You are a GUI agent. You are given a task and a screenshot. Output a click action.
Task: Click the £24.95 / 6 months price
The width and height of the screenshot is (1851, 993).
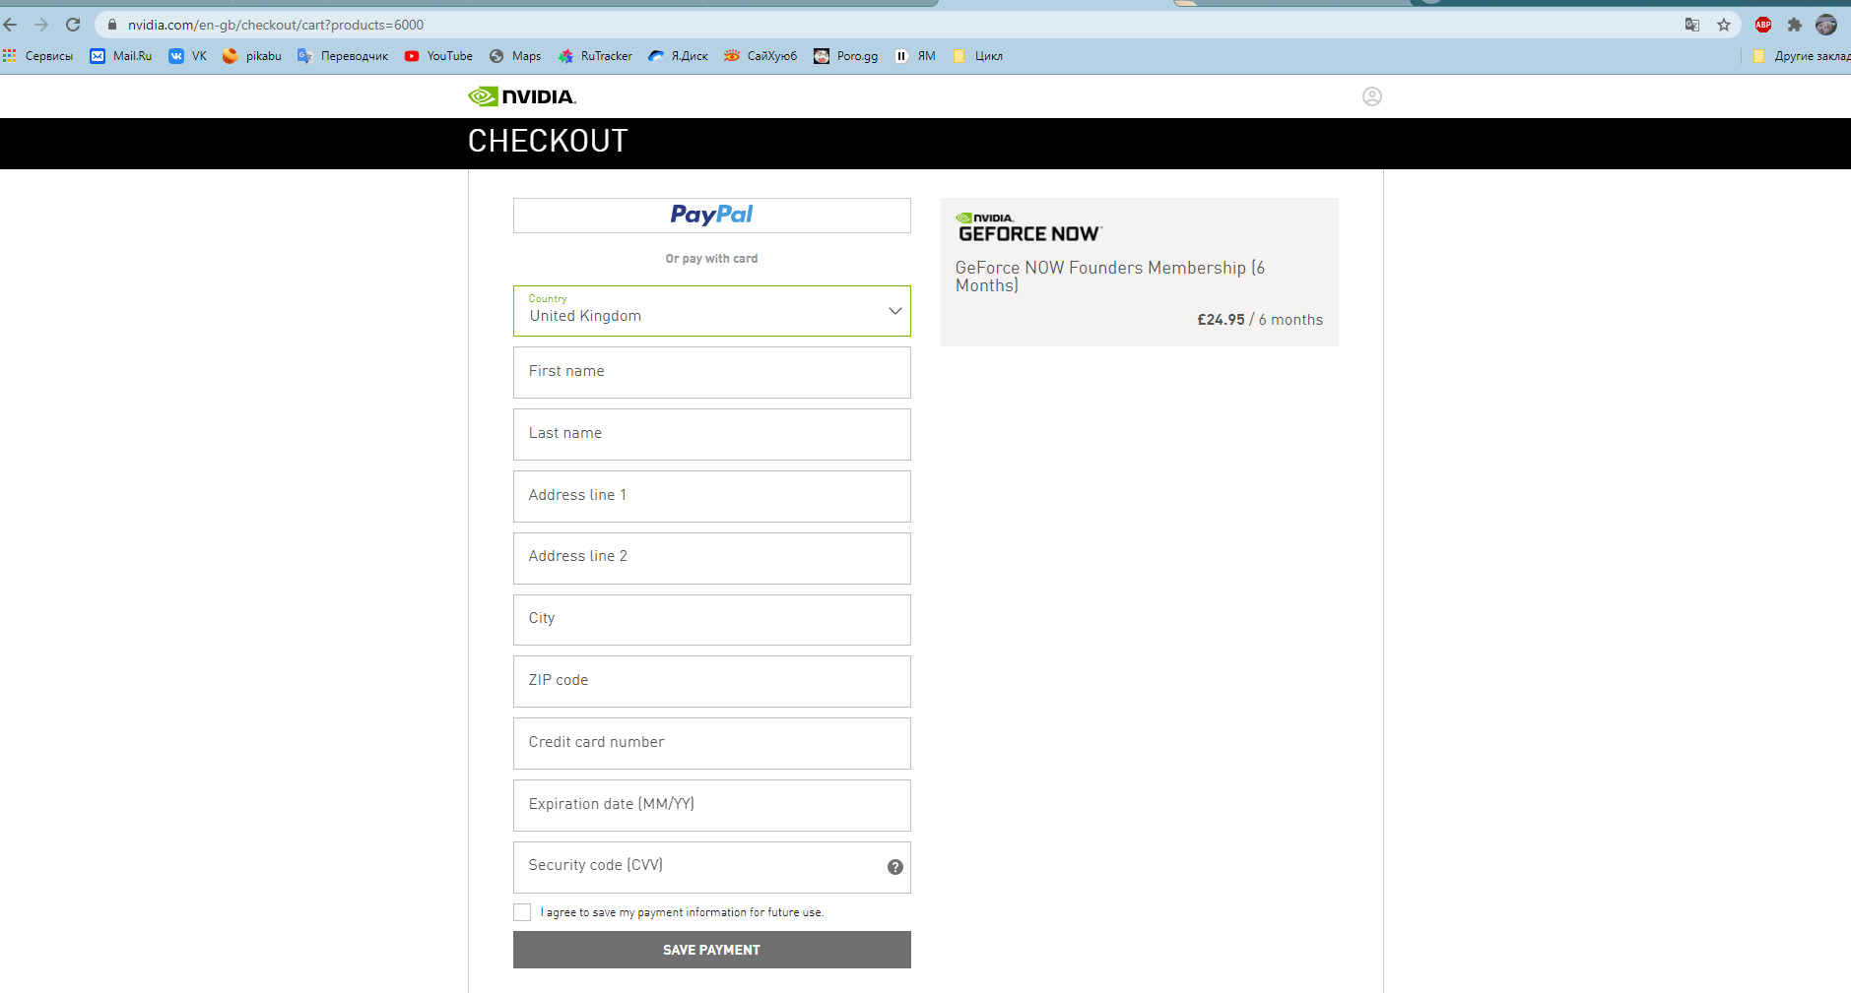(x=1260, y=320)
